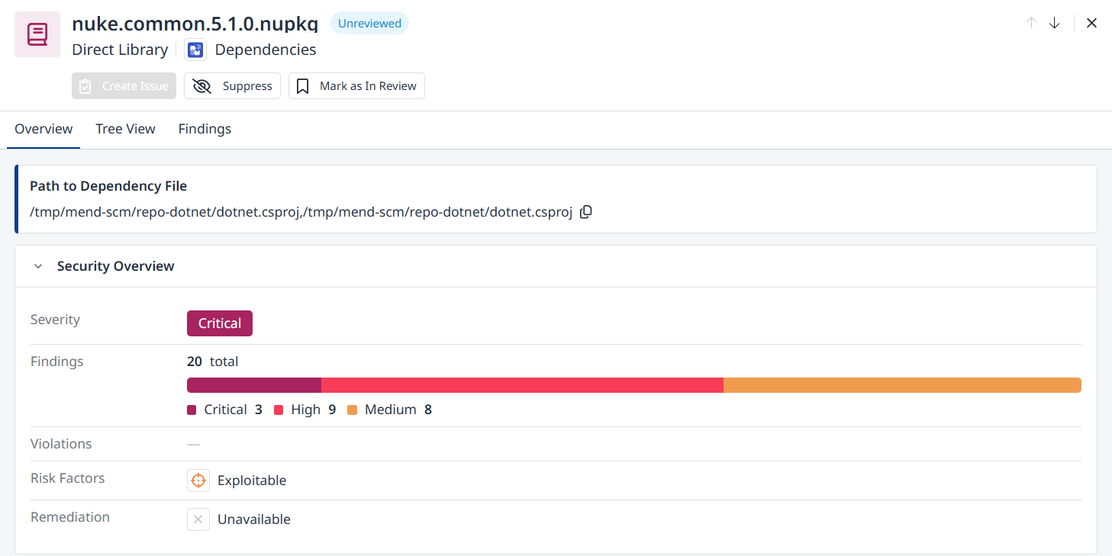This screenshot has width=1112, height=556.
Task: Click the High segment of findings bar
Action: 522,385
